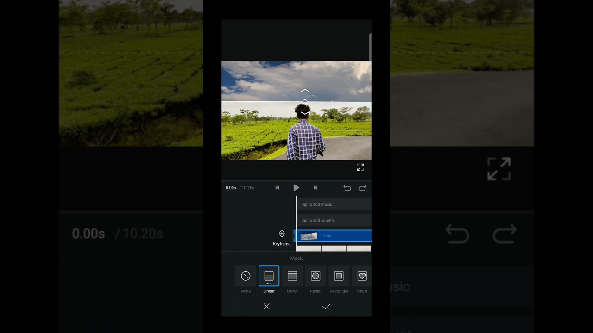Tap to add subtitle track

[x=317, y=220]
